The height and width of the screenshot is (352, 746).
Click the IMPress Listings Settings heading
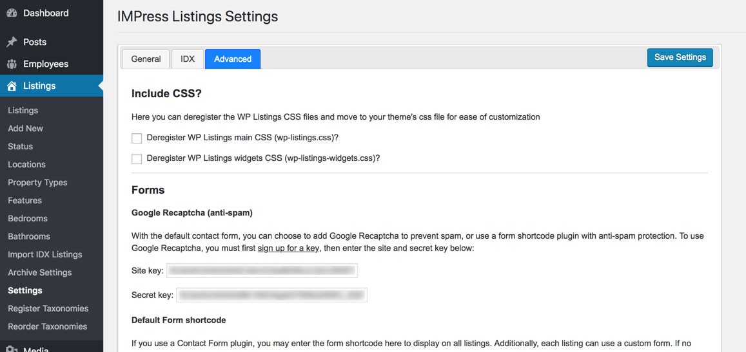pos(197,17)
